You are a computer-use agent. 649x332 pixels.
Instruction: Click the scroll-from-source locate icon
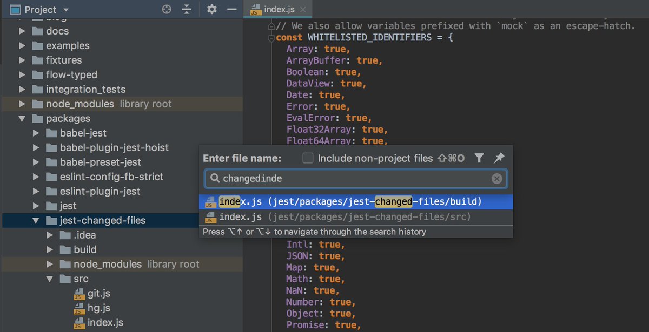pyautogui.click(x=167, y=10)
